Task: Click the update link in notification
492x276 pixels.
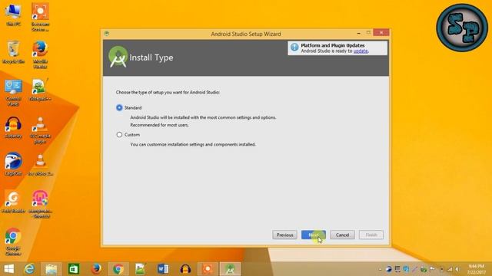Action: pos(361,51)
